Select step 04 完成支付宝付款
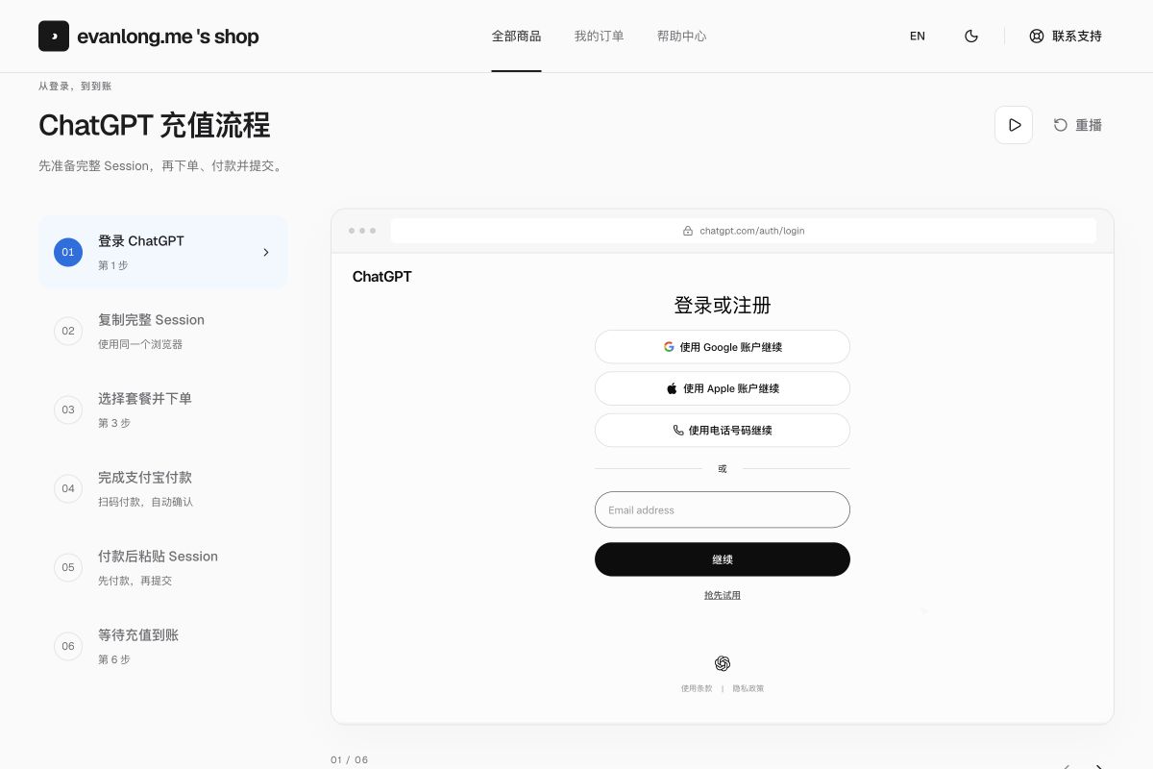 coord(163,488)
